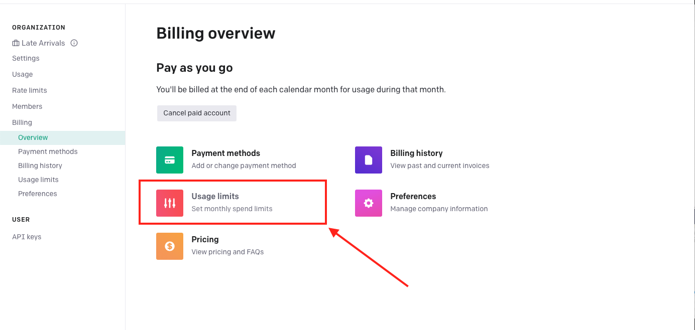Click the orange Pricing dollar icon

point(170,246)
